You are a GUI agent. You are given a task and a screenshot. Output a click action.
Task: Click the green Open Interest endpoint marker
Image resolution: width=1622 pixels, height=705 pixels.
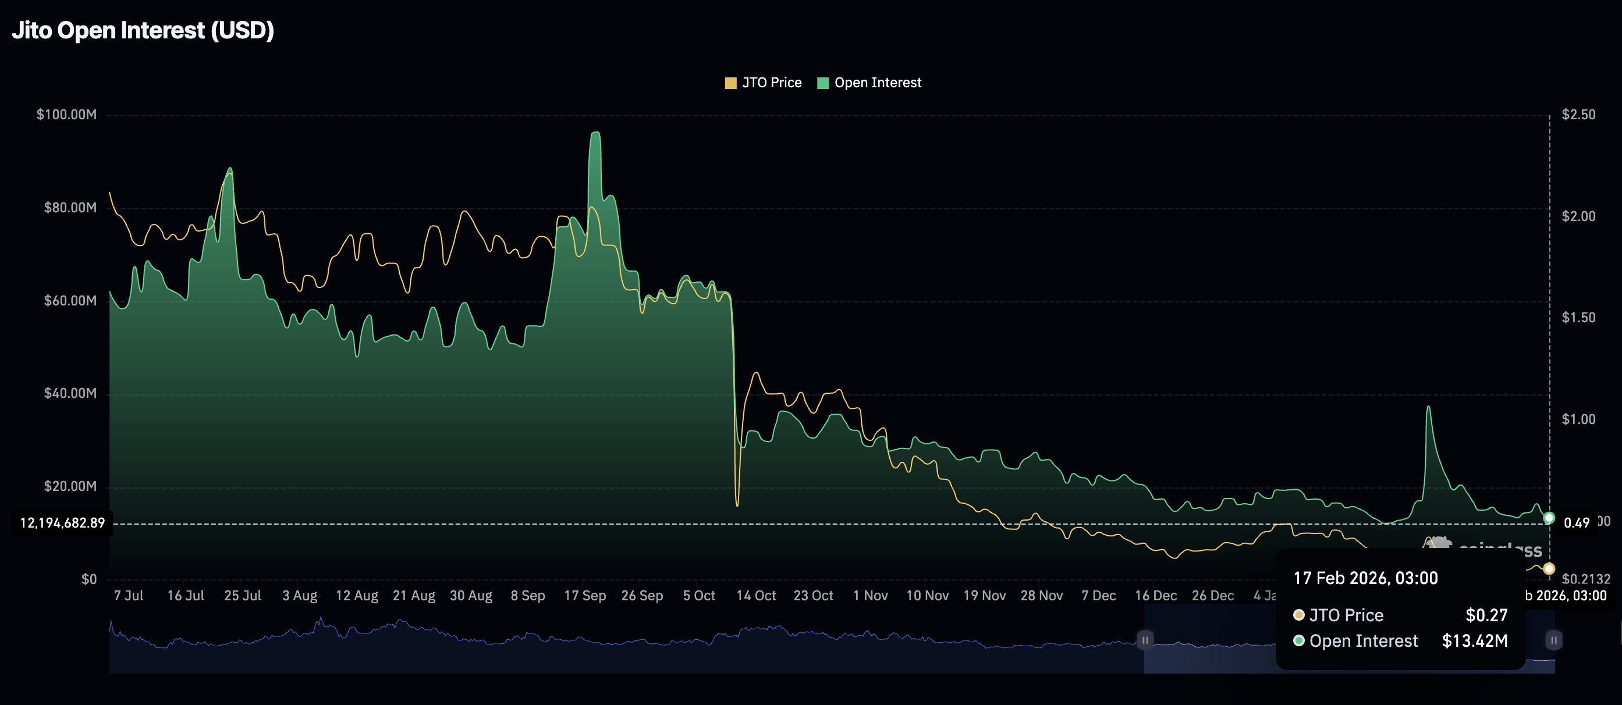[x=1549, y=518]
